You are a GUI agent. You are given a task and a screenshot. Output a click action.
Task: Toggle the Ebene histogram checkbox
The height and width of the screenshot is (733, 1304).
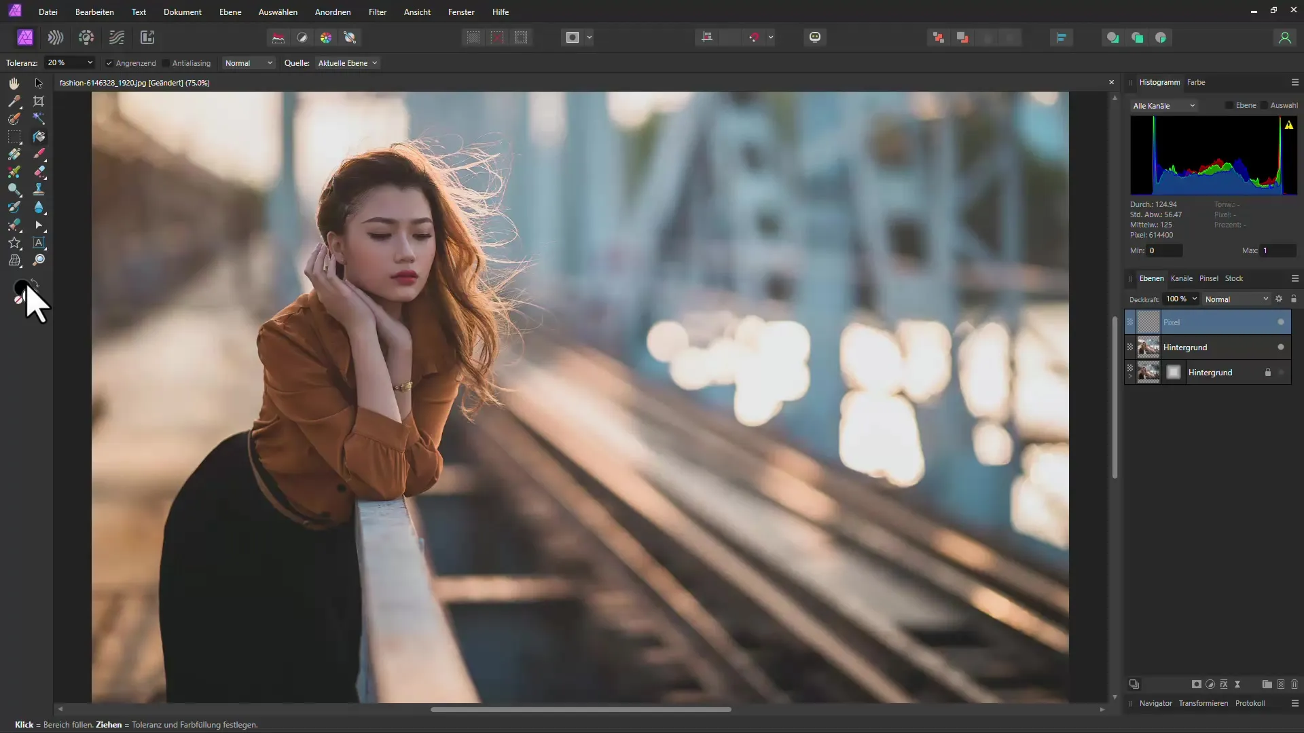coord(1229,105)
